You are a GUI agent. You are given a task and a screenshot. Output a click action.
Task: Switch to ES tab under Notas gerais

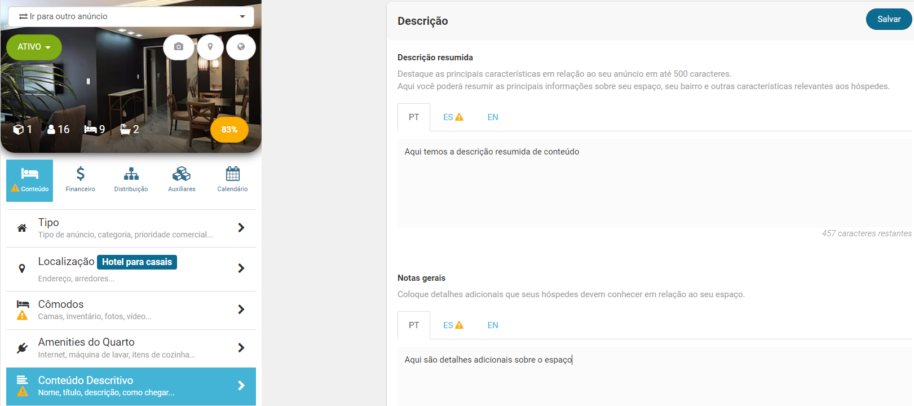pos(453,325)
